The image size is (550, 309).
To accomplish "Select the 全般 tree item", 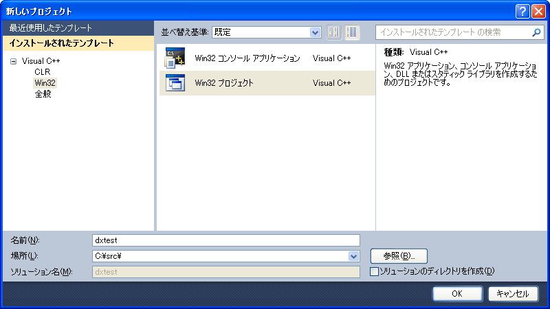I will click(x=43, y=94).
